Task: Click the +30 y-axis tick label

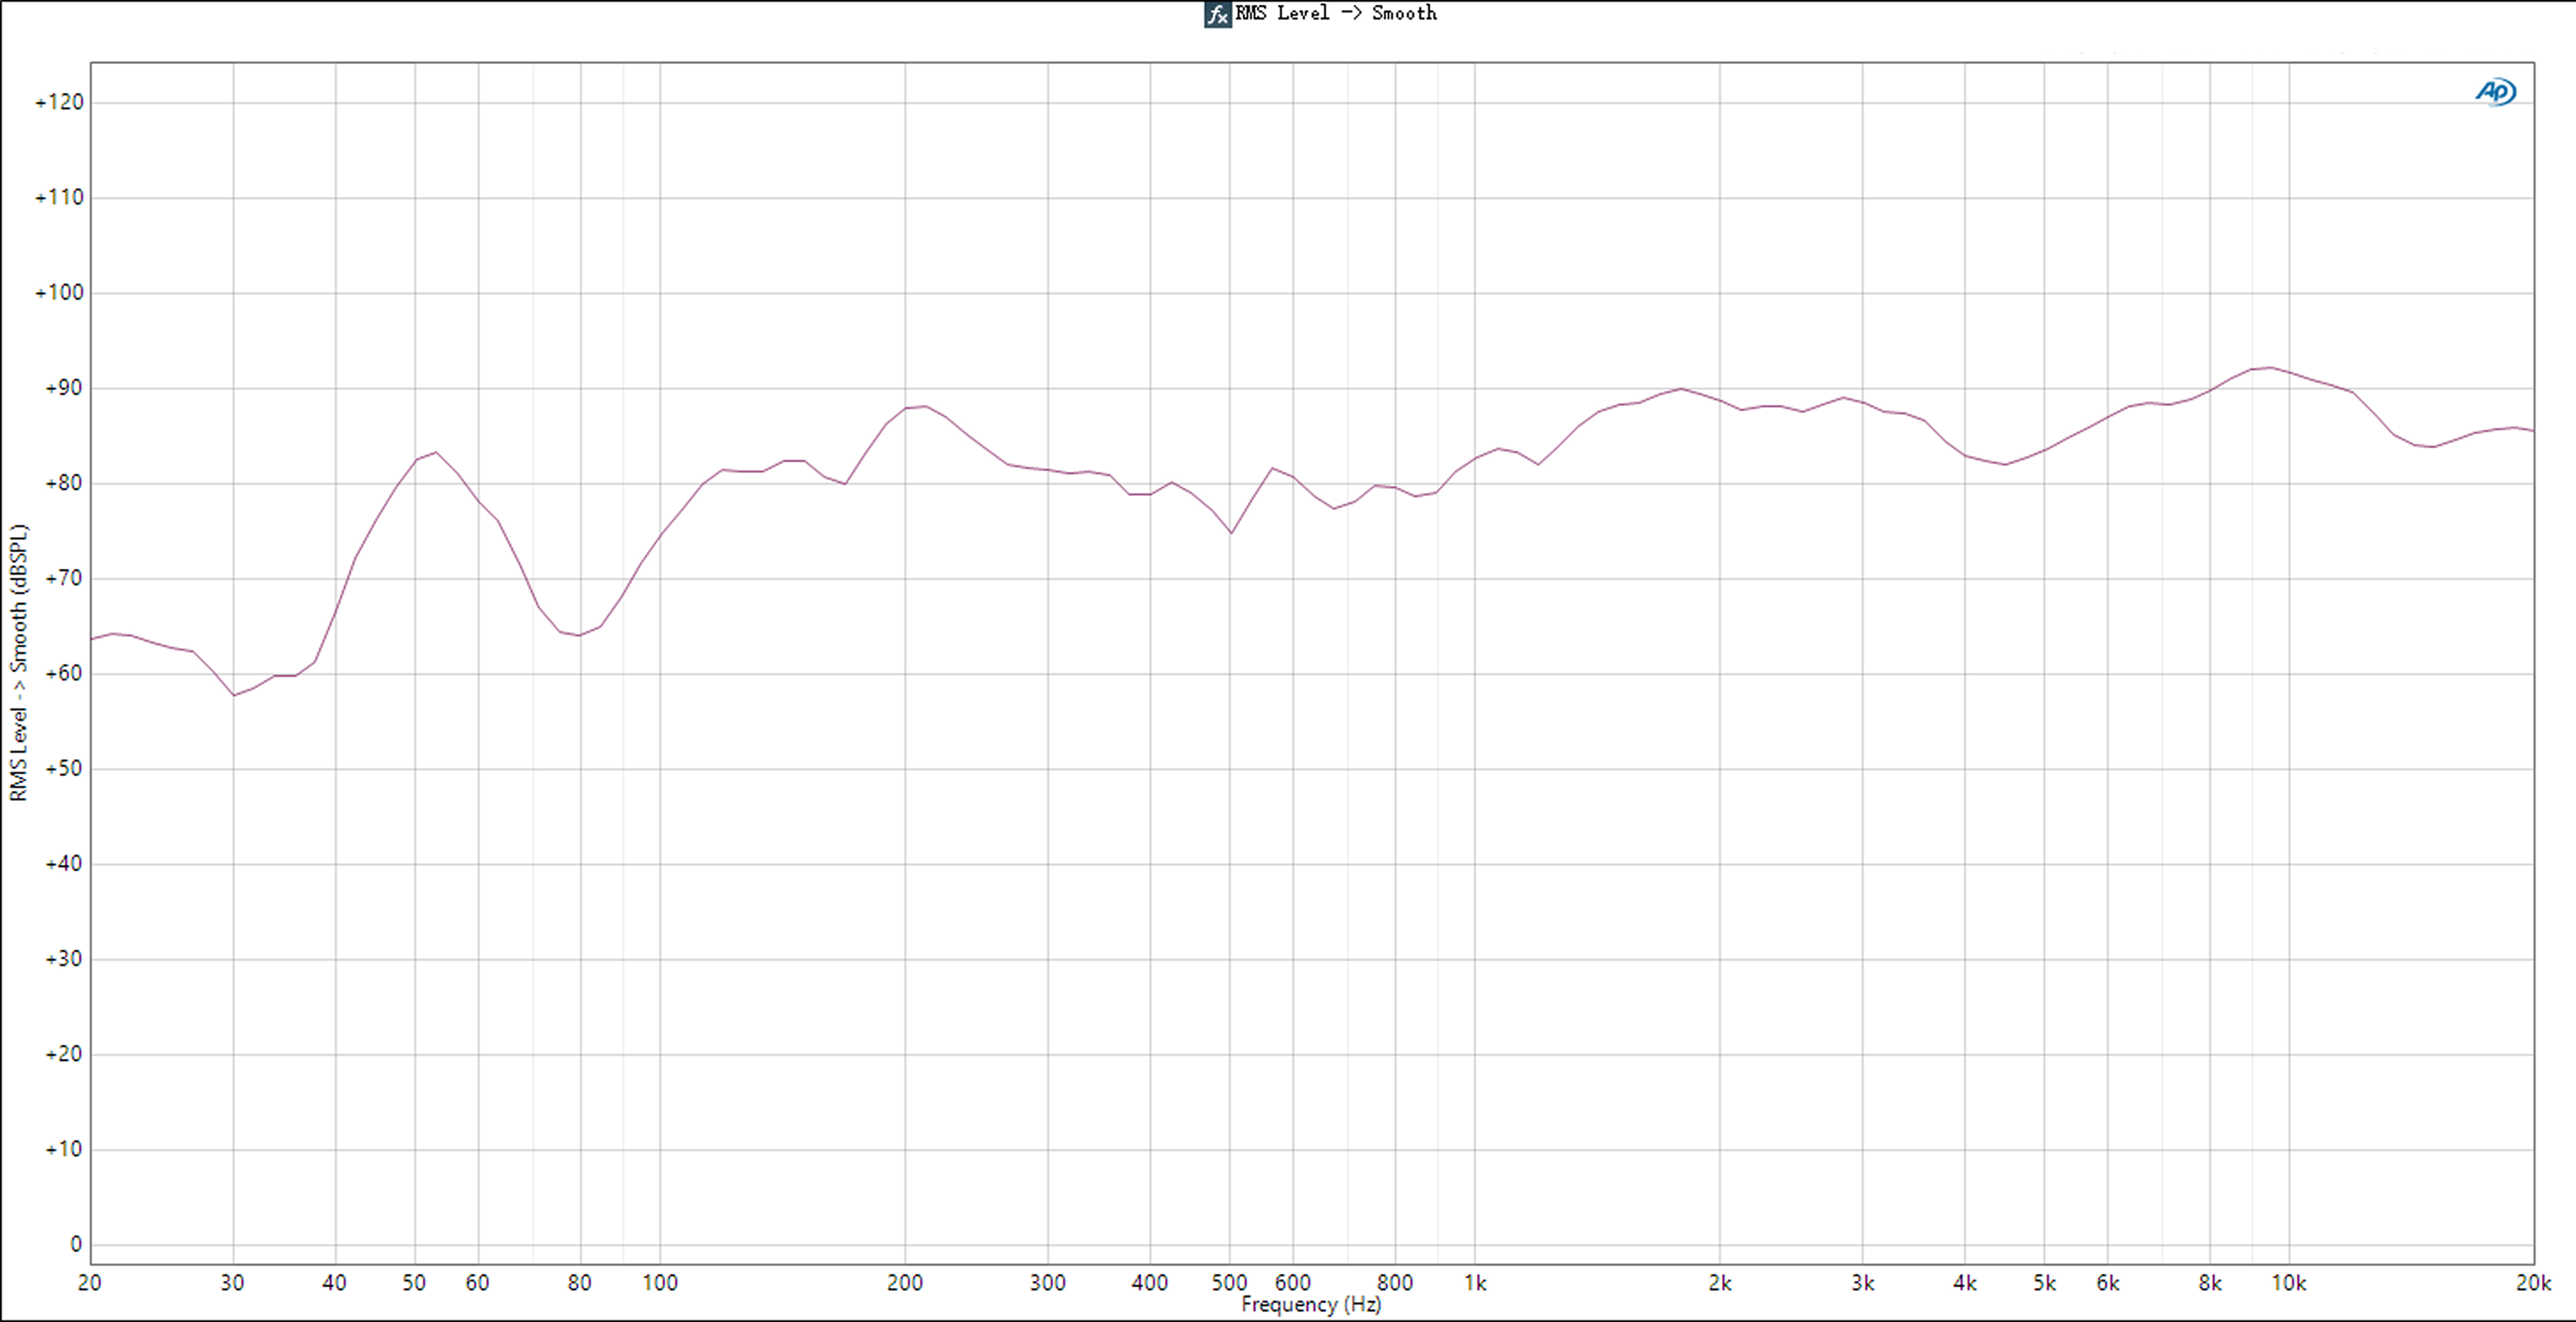Action: [63, 959]
